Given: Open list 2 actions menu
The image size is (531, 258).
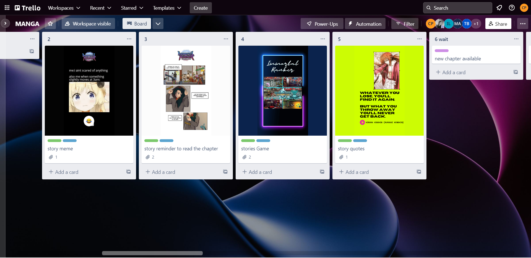Looking at the screenshot, I should click(x=129, y=39).
